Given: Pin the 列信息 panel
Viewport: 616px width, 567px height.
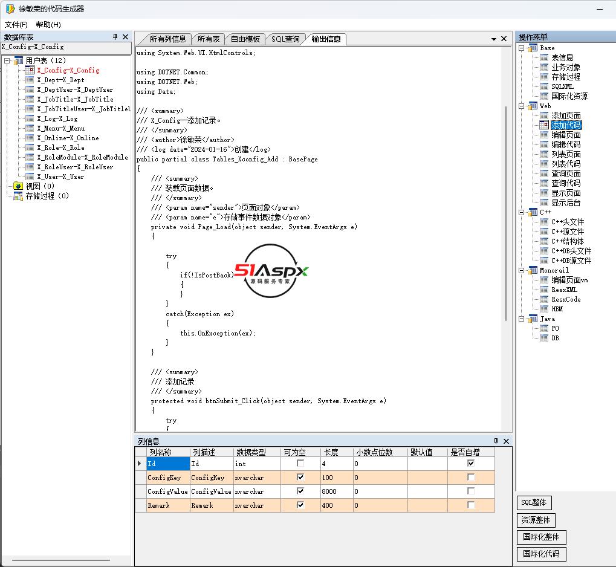Looking at the screenshot, I should click(x=496, y=441).
